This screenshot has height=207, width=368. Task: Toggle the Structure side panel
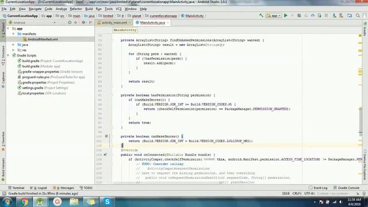click(x=3, y=55)
